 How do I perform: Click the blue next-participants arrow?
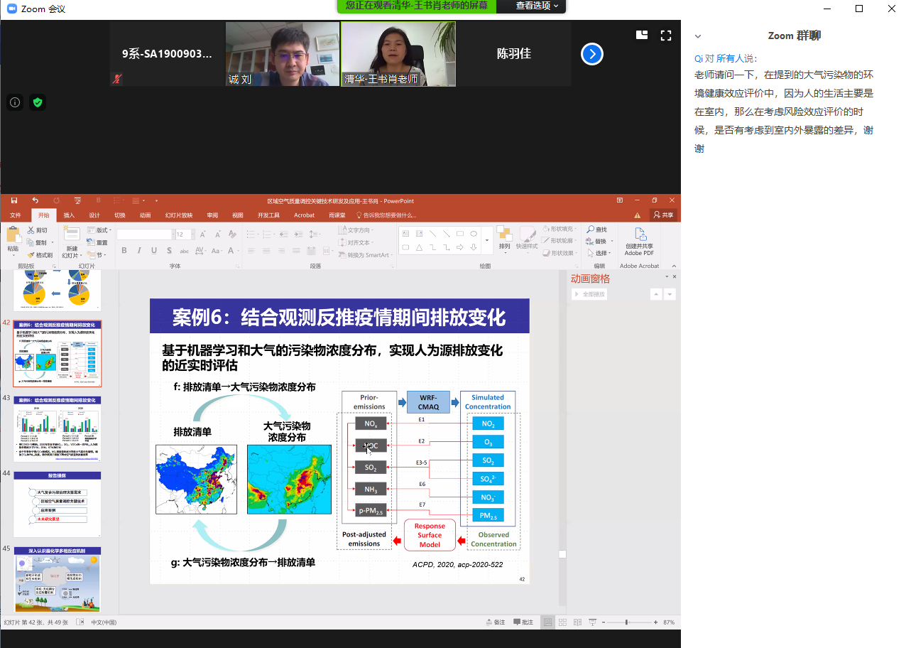(591, 54)
